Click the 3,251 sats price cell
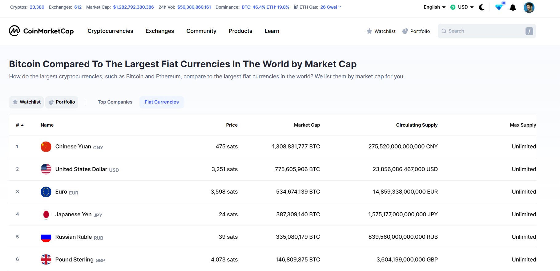 [224, 169]
